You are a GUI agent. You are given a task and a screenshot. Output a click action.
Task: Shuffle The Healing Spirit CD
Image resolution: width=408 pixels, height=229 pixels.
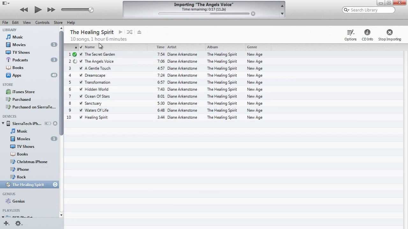pos(129,32)
